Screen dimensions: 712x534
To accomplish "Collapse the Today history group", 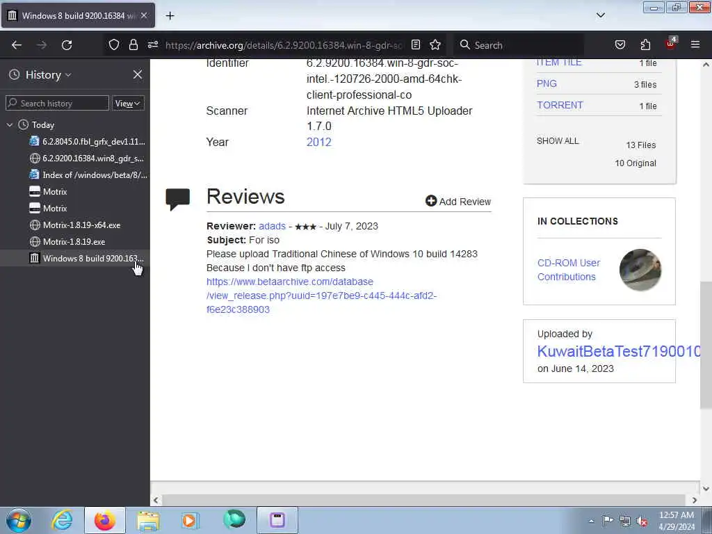I will point(10,124).
